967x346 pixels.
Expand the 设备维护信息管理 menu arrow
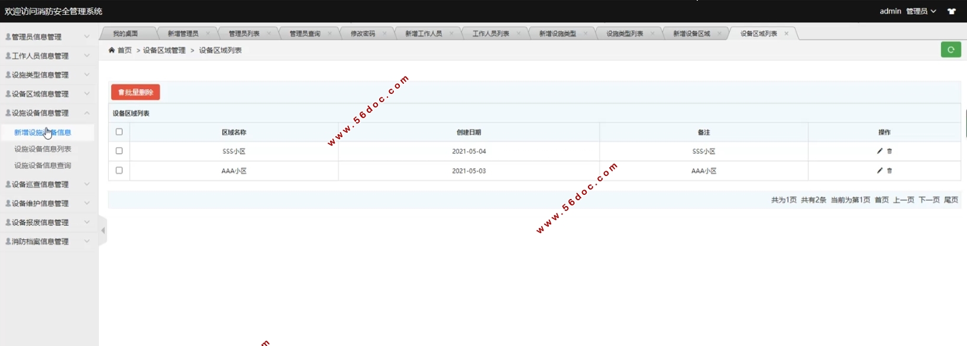pyautogui.click(x=87, y=203)
